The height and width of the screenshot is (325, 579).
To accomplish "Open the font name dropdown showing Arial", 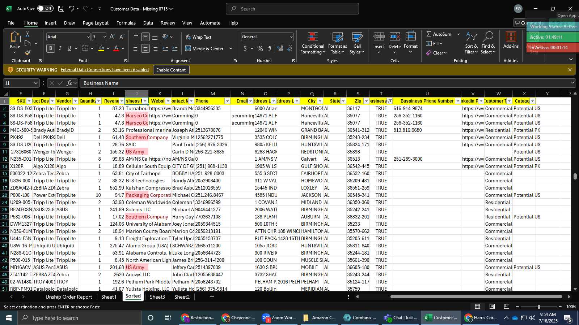I will pyautogui.click(x=88, y=37).
